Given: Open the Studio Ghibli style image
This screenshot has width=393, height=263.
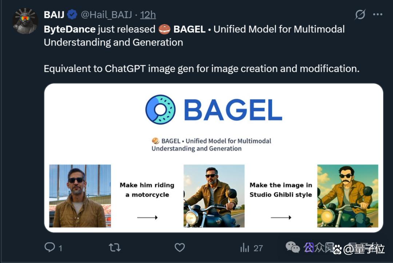Looking at the screenshot, I should click(348, 196).
